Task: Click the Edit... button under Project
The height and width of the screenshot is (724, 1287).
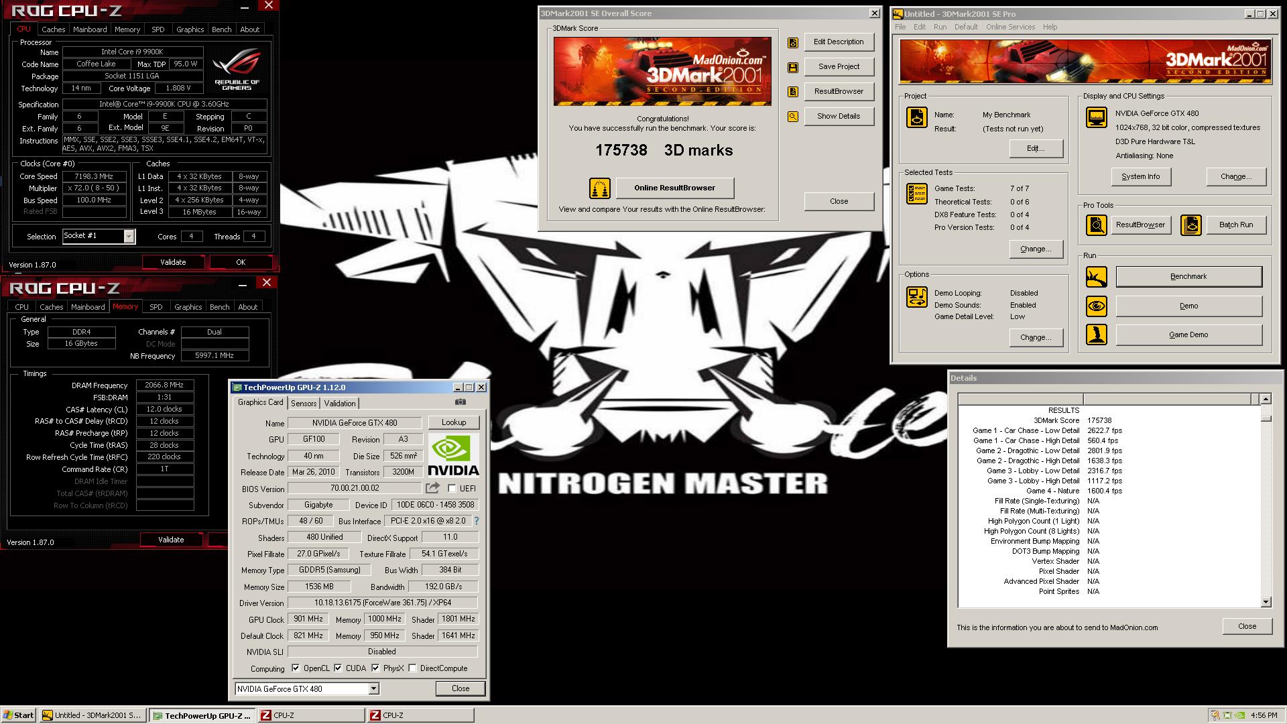Action: coord(1036,149)
